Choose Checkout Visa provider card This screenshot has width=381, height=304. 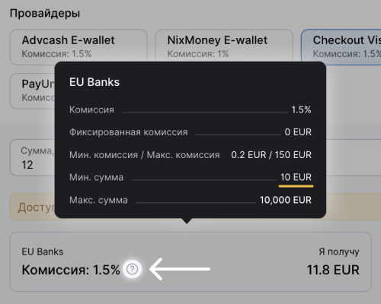pyautogui.click(x=341, y=47)
